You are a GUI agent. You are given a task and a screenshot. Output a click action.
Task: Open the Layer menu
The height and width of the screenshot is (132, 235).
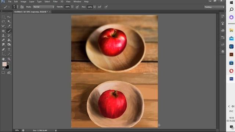(x=32, y=1)
